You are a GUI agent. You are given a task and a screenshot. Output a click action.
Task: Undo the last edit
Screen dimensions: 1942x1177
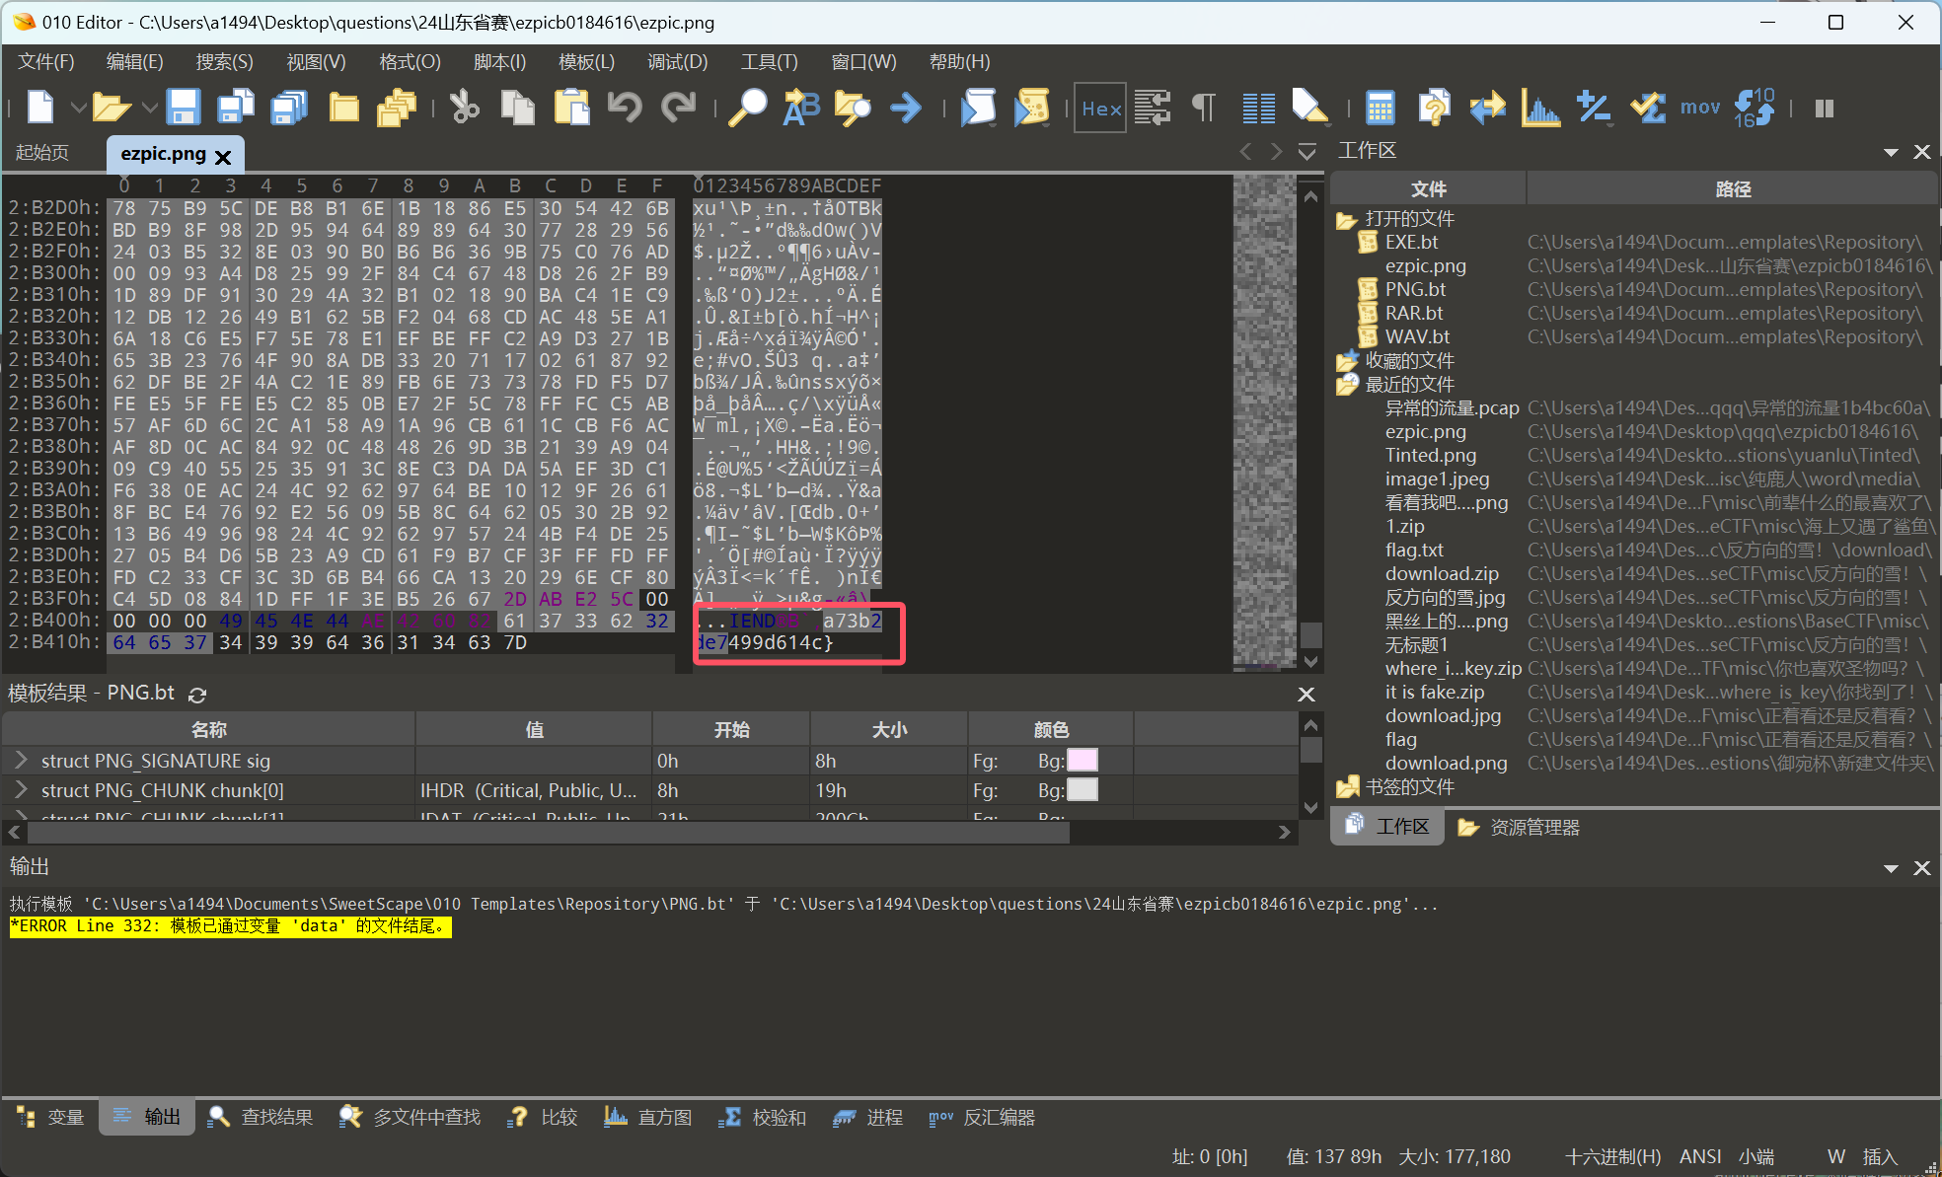625,108
